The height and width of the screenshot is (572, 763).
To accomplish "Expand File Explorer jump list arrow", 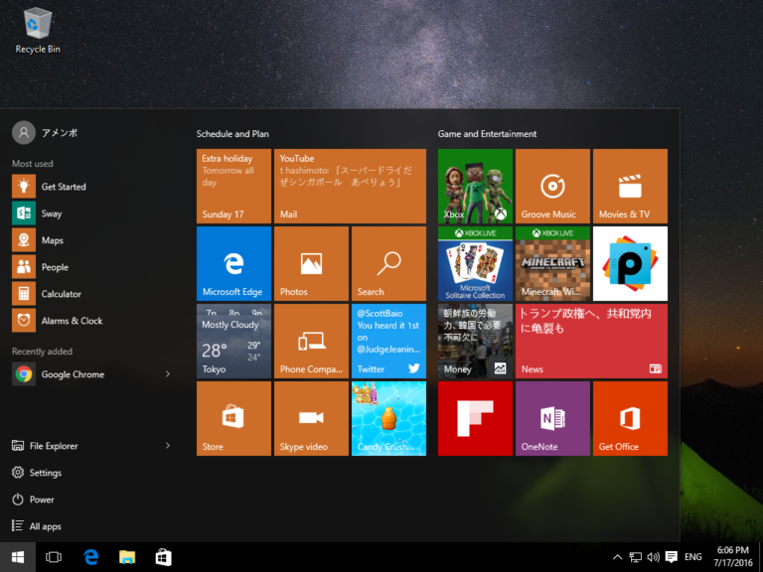I will point(168,446).
